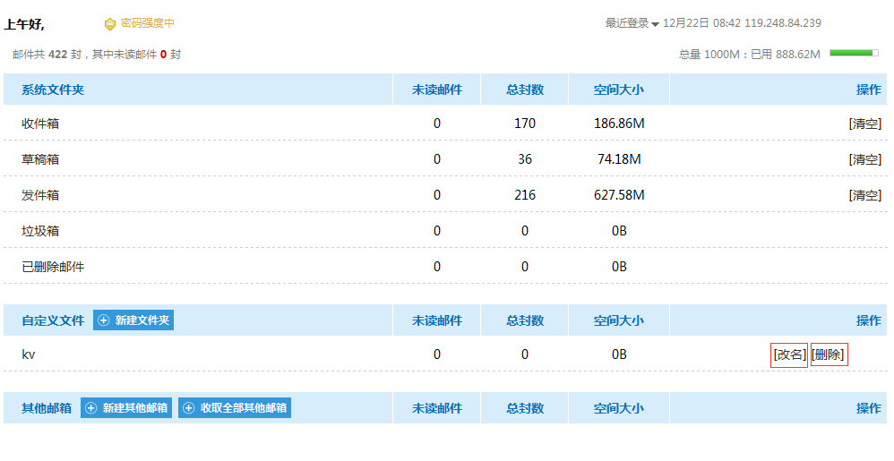Rename kv folder via 改名
This screenshot has height=461, width=894.
pos(789,354)
